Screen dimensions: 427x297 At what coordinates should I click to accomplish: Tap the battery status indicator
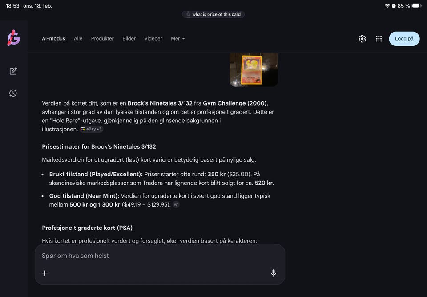point(416,6)
